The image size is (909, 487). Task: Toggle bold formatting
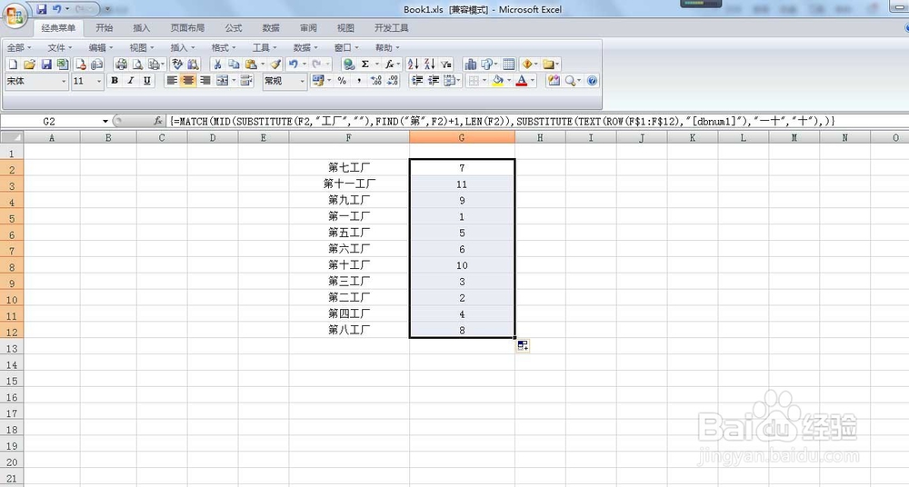pos(115,81)
